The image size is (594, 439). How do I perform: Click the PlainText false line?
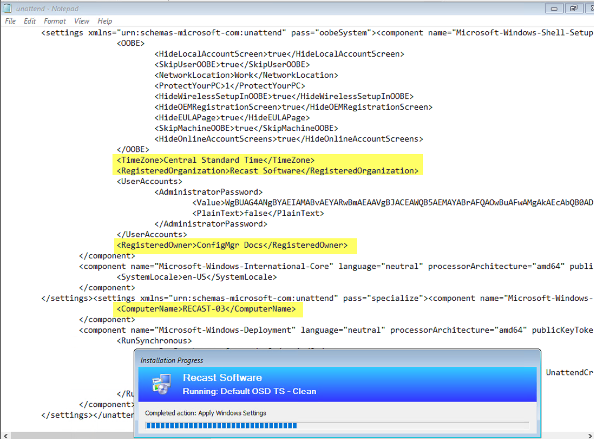click(258, 213)
